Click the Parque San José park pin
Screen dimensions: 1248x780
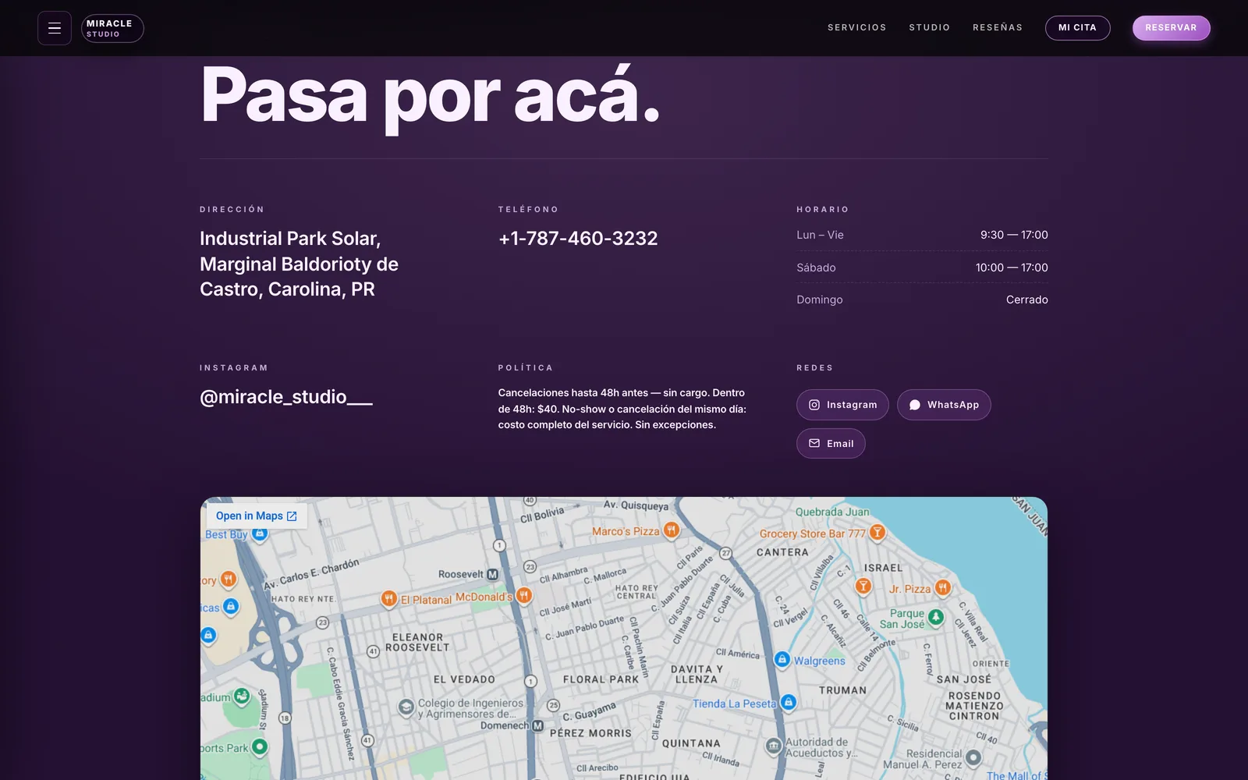coord(936,618)
